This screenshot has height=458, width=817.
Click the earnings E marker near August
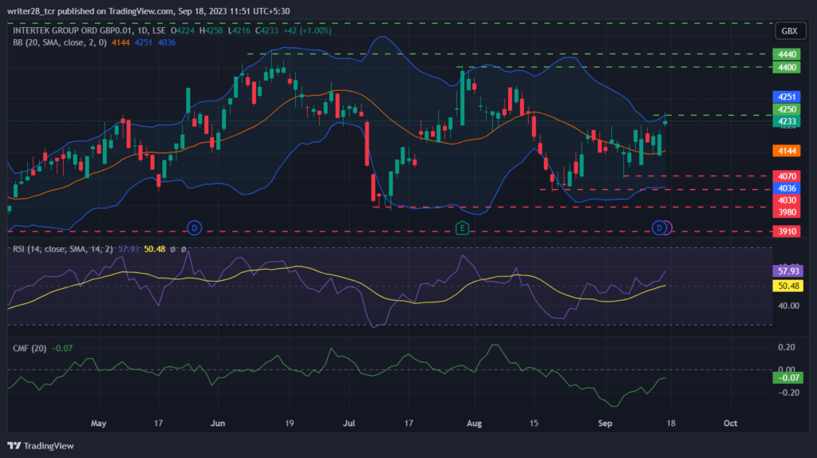pyautogui.click(x=462, y=227)
